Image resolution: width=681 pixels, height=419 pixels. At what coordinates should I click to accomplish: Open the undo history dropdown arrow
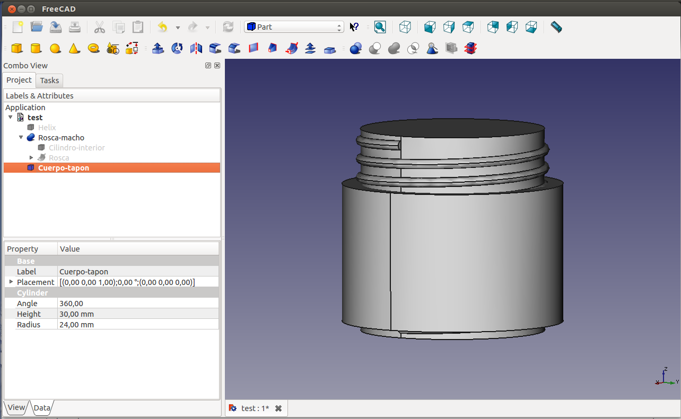178,28
